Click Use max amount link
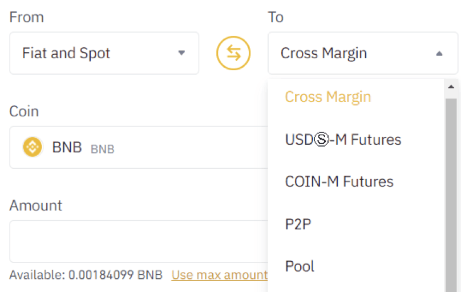461x292 pixels. [219, 275]
